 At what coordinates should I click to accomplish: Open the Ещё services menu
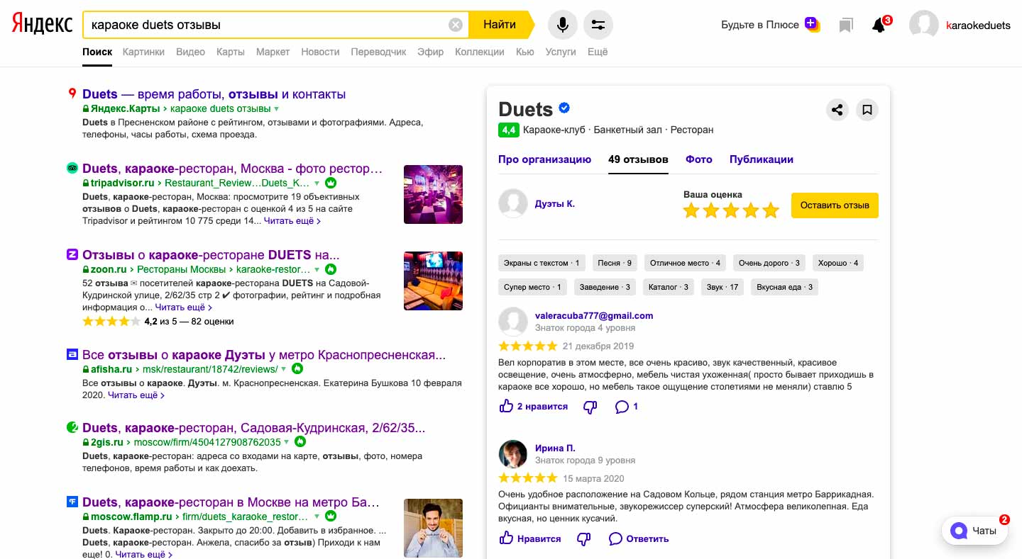click(598, 52)
